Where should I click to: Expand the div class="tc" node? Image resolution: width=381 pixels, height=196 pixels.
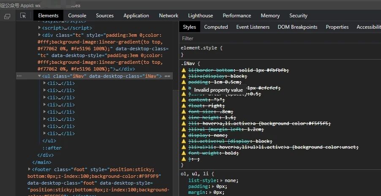point(40,35)
